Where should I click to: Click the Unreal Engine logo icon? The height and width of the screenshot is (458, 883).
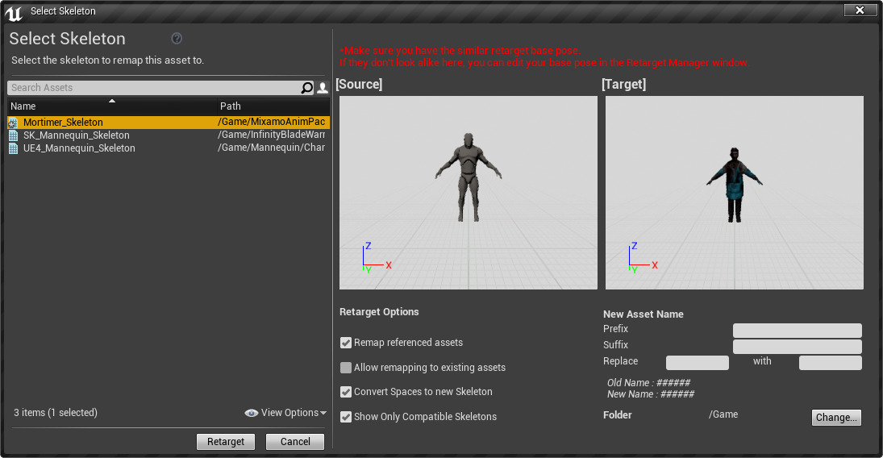click(14, 10)
